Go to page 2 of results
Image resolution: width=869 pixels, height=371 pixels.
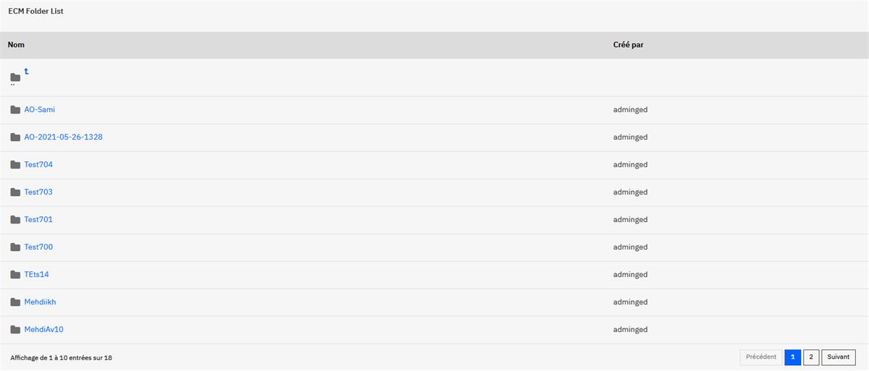[x=811, y=357]
